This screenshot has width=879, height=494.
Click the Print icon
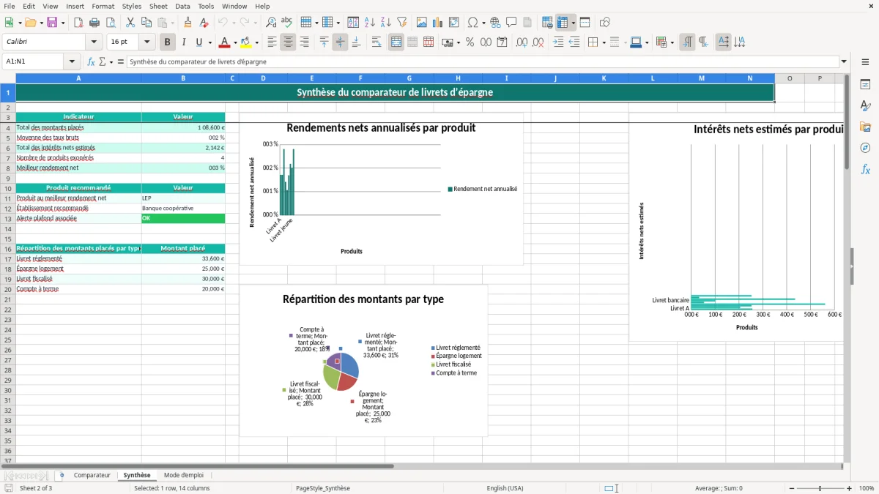tap(94, 23)
